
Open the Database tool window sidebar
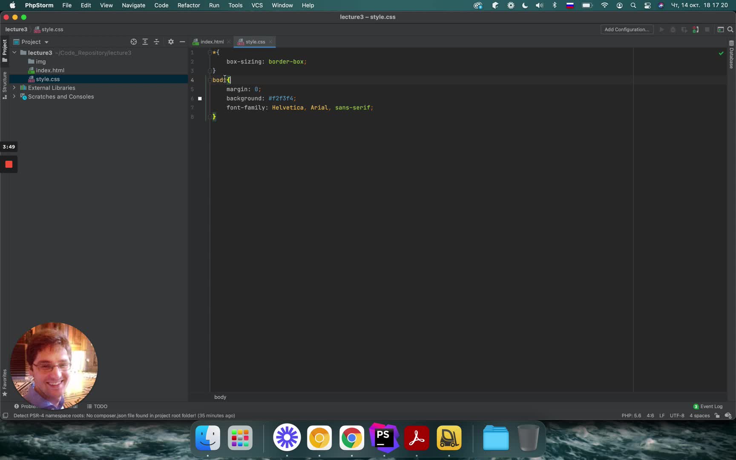tap(731, 55)
